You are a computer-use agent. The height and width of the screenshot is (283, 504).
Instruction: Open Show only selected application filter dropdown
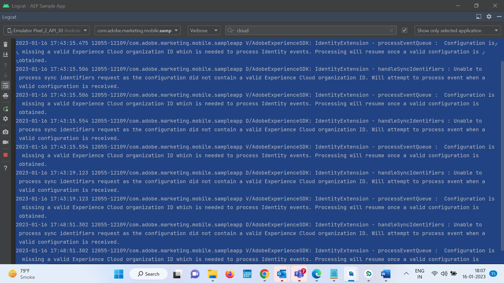click(x=457, y=30)
